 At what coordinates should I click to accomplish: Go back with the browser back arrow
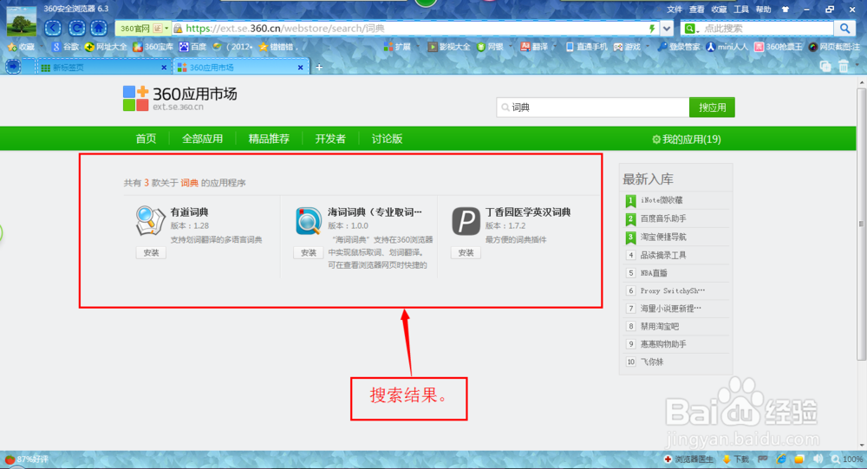click(x=53, y=28)
